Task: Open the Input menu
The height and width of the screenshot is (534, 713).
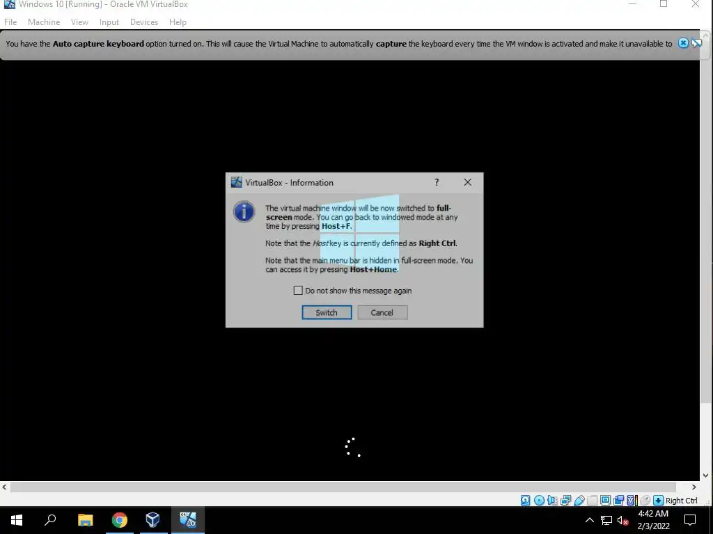Action: (x=109, y=22)
